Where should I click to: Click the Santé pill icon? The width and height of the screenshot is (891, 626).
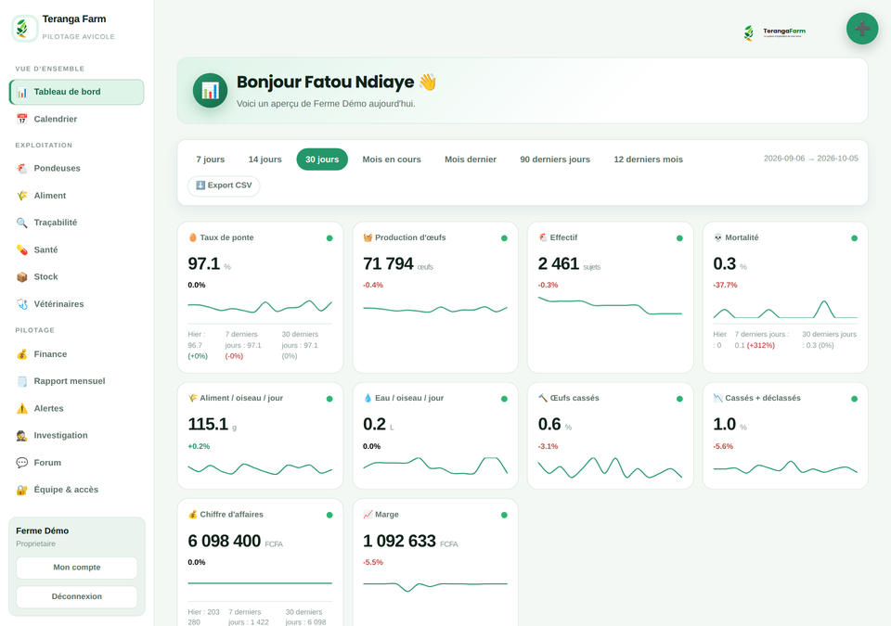22,250
